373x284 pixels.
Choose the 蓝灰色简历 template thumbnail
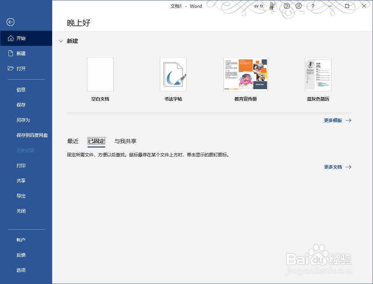(318, 74)
